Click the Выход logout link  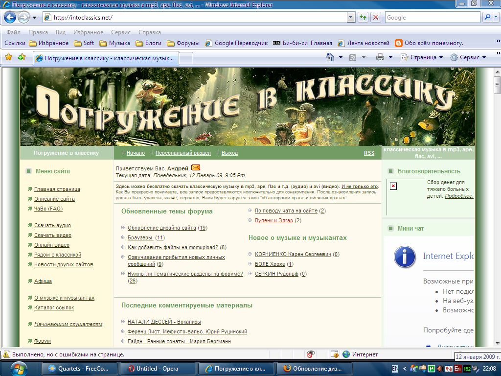coord(230,153)
